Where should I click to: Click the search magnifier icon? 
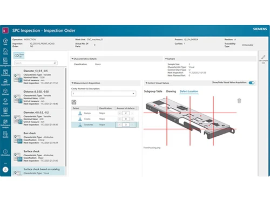coord(55,63)
